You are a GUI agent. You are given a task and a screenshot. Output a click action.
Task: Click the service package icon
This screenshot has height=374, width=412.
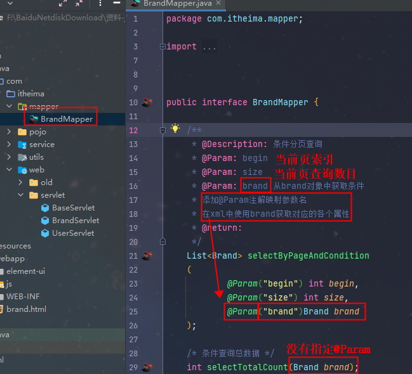coord(22,145)
